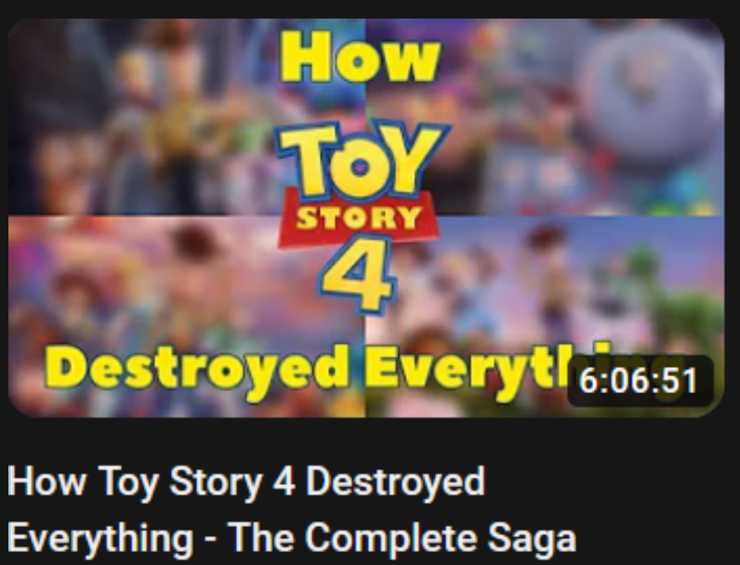Click the yellow '4' numeral in logo
Image resolution: width=740 pixels, height=565 pixels.
(358, 274)
